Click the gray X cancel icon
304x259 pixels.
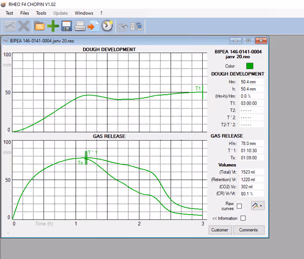[24, 26]
